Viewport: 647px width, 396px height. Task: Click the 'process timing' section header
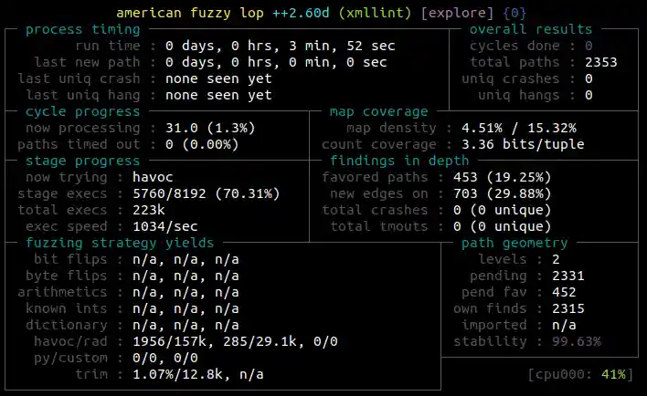(83, 30)
